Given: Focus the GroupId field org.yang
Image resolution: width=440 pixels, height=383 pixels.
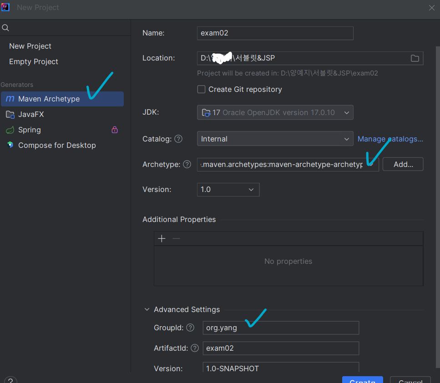Looking at the screenshot, I should [x=281, y=328].
